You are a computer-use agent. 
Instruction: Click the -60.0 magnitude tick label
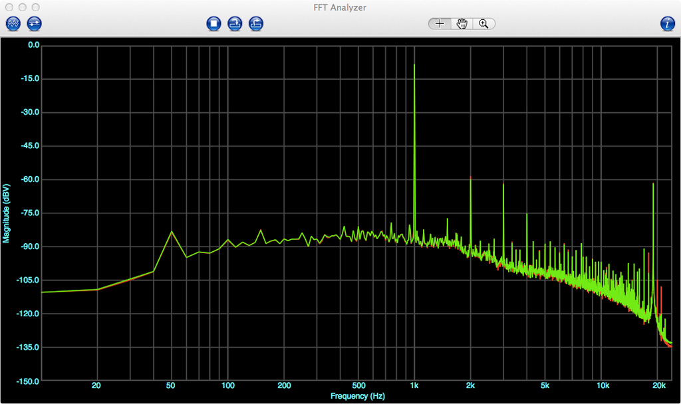click(31, 179)
